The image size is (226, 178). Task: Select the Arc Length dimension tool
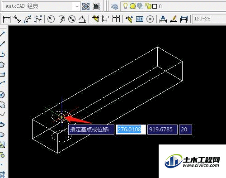click(28, 19)
